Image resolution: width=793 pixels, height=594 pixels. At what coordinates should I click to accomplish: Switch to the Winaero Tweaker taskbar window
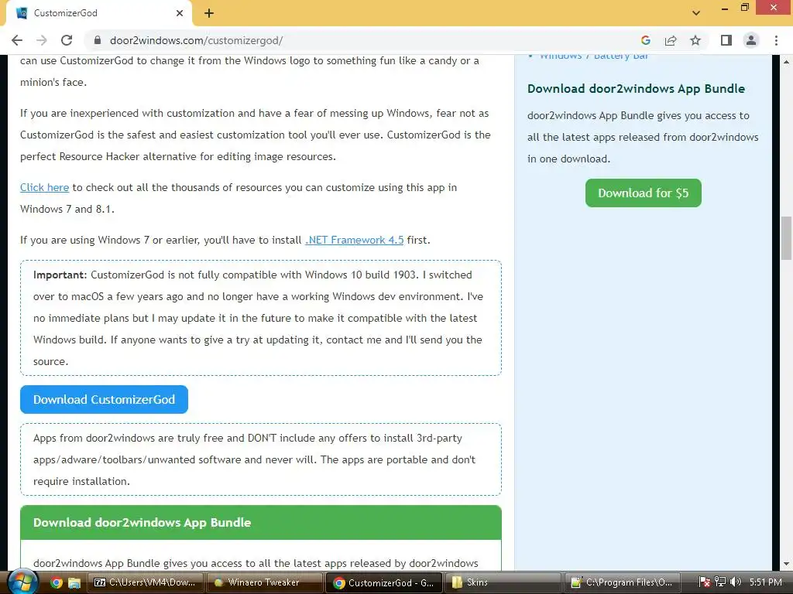(x=265, y=582)
